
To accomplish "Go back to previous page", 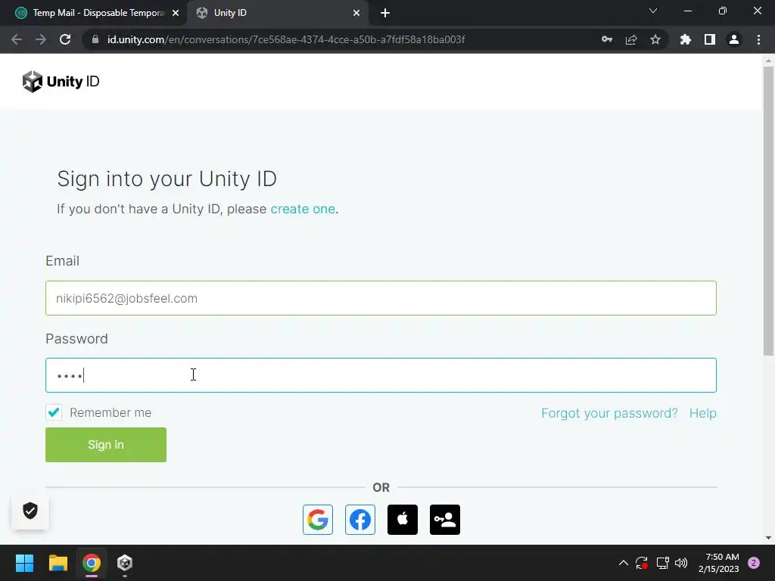I will pos(17,39).
